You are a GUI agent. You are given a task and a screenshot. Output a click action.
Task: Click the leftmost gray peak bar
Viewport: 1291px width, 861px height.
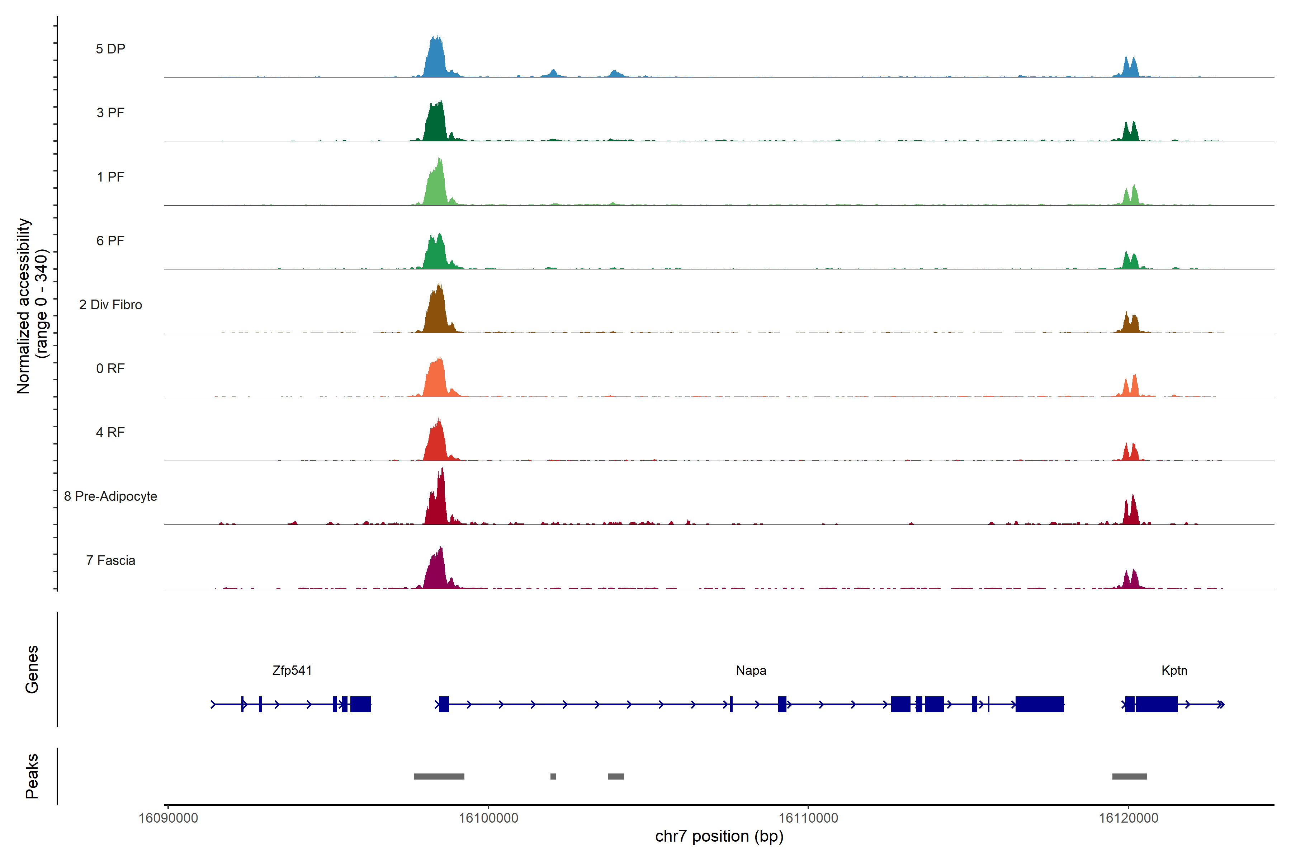point(439,776)
